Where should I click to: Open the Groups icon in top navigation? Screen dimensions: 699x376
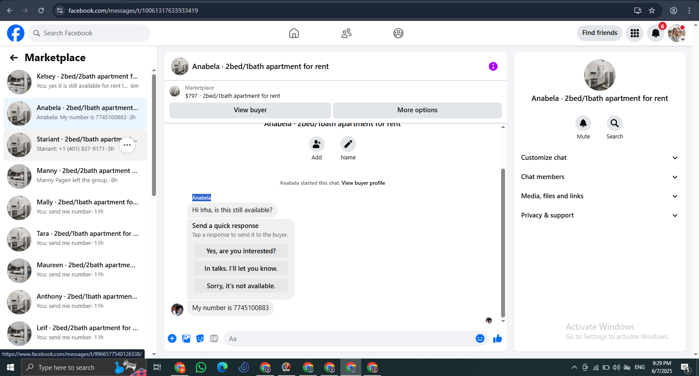coord(398,33)
